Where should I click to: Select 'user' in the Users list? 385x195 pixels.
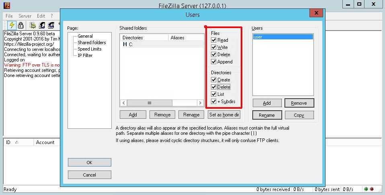[283, 37]
